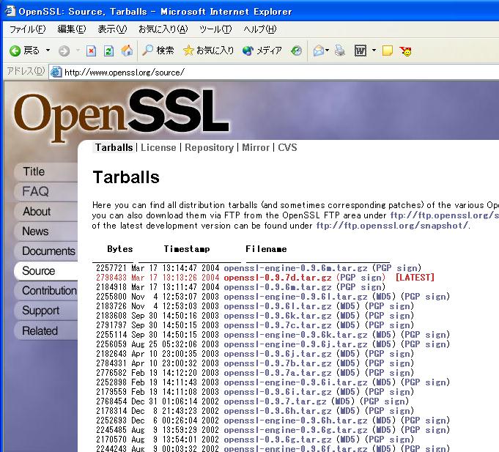Viewport: 499px width, 452px height.
Task: Click the Mail envelope toolbar icon
Action: click(319, 51)
